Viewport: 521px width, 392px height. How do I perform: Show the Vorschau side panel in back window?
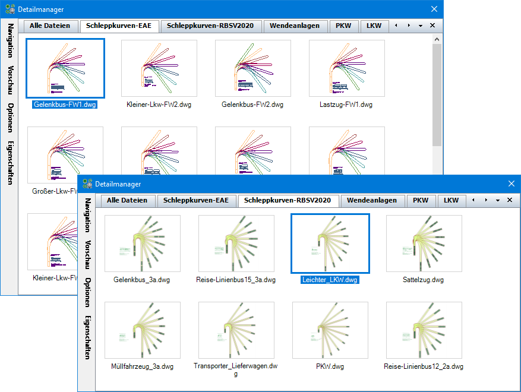click(11, 80)
